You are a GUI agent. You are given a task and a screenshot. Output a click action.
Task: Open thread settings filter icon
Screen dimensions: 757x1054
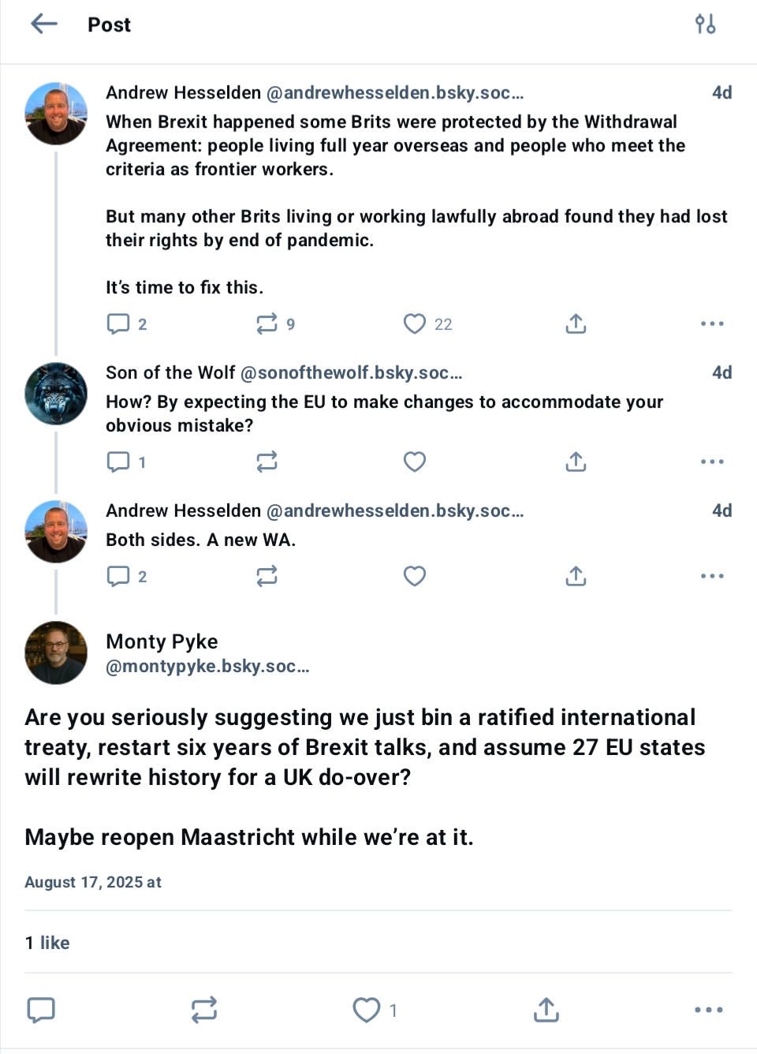coord(705,24)
